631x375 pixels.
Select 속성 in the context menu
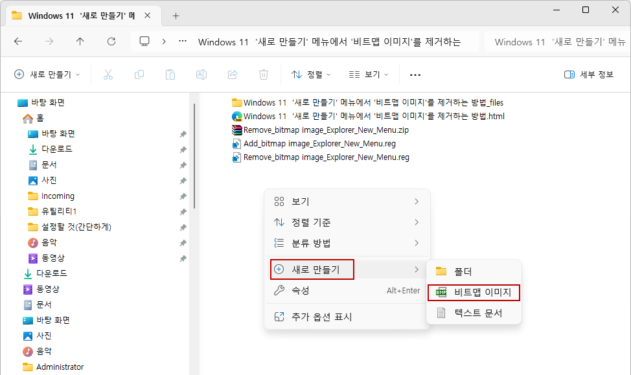(x=347, y=291)
